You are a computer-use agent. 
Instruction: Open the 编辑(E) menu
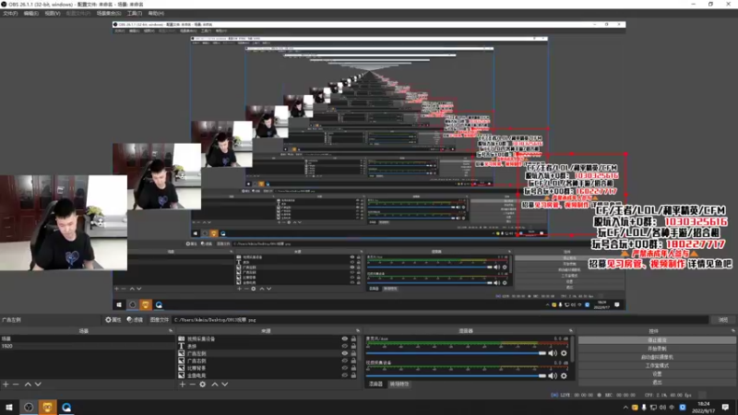click(x=30, y=13)
